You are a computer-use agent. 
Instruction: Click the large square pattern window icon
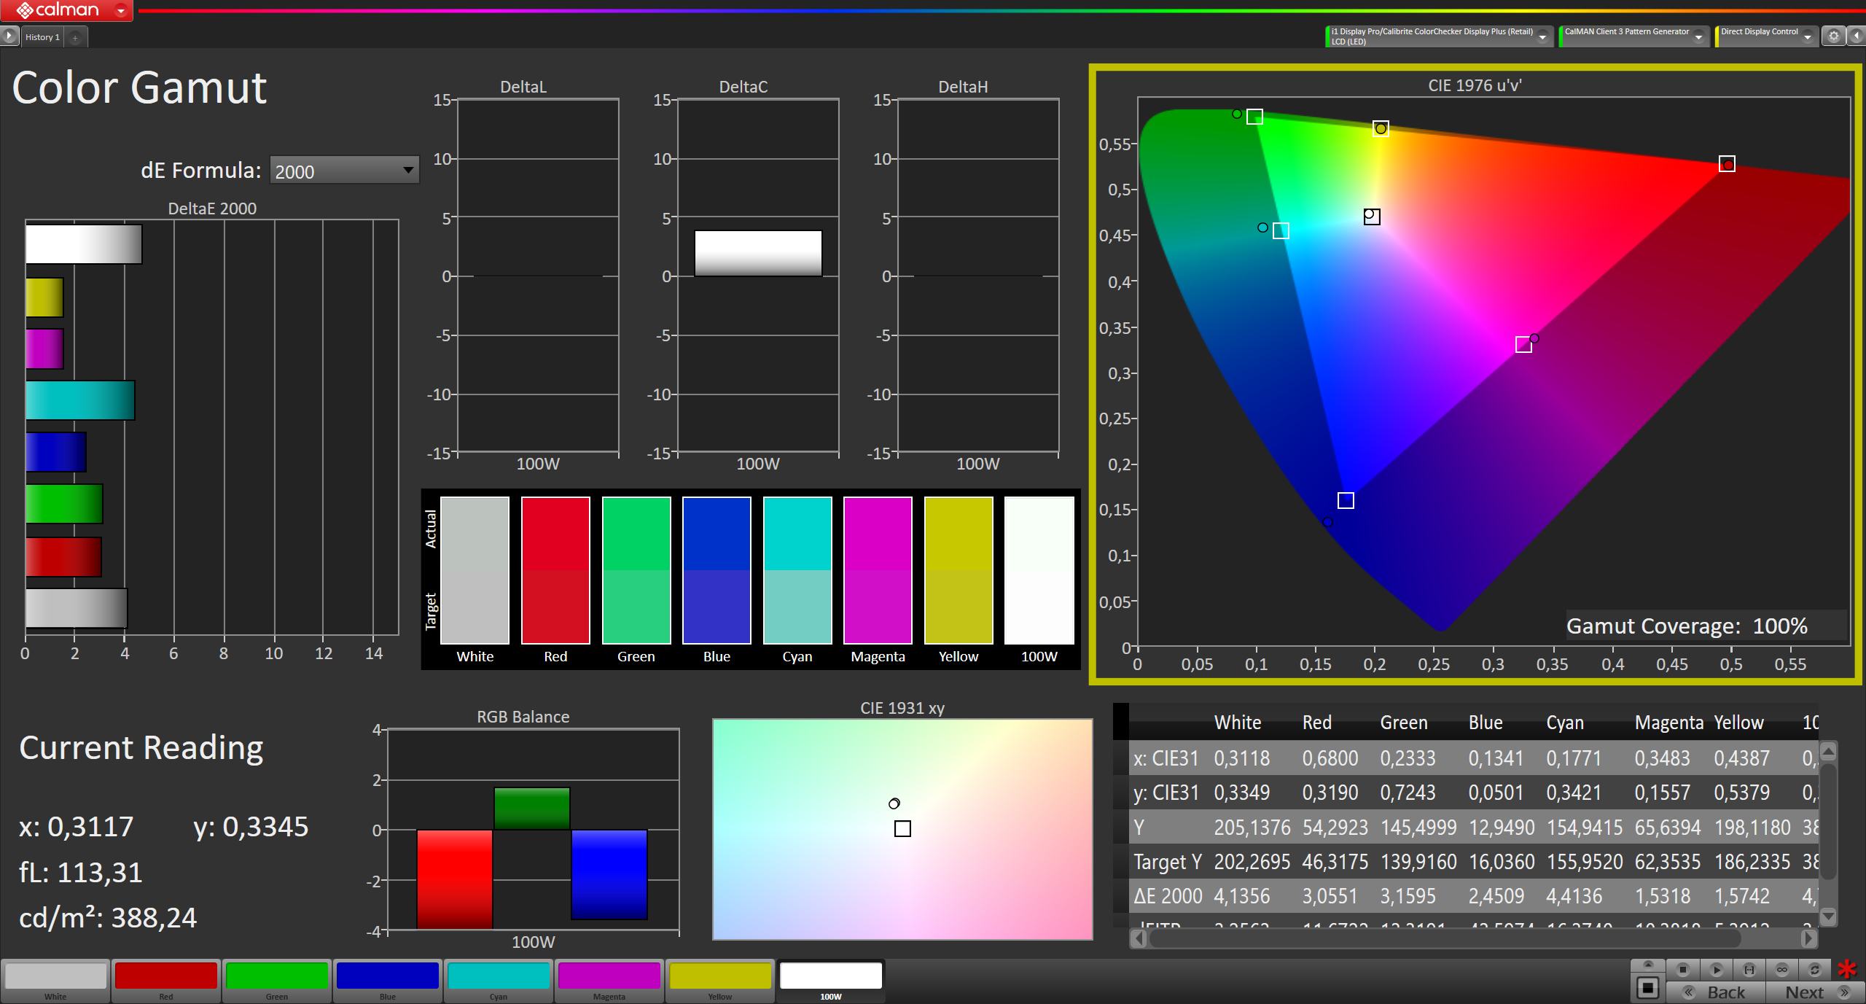[x=1647, y=988]
